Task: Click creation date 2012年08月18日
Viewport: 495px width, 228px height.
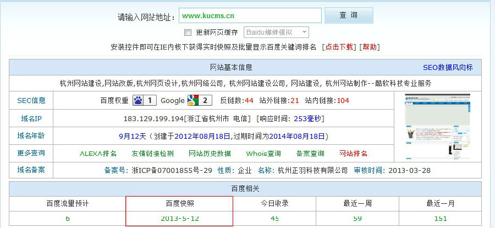Action: pyautogui.click(x=202, y=136)
